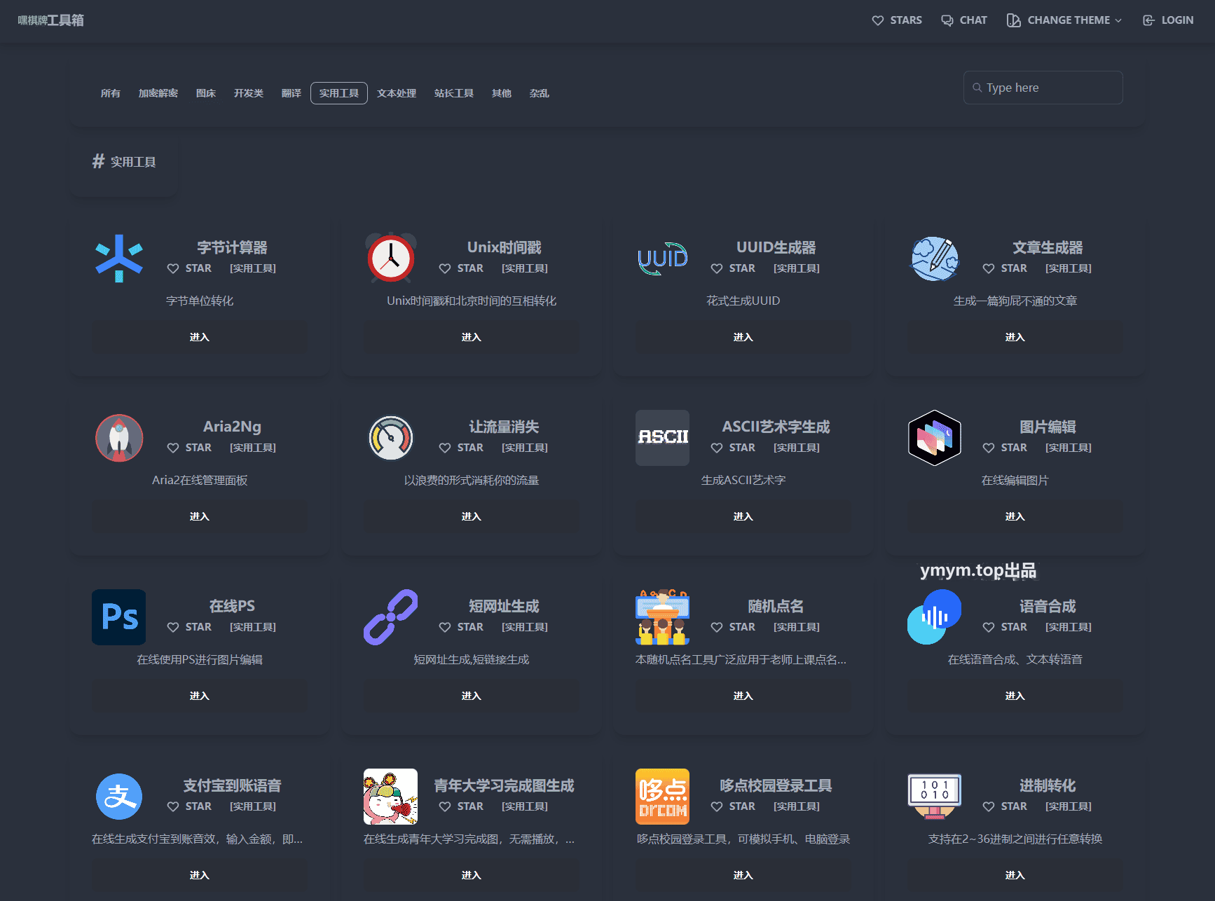1215x901 pixels.
Task: Star the Unix时间戳 tool
Action: point(461,268)
